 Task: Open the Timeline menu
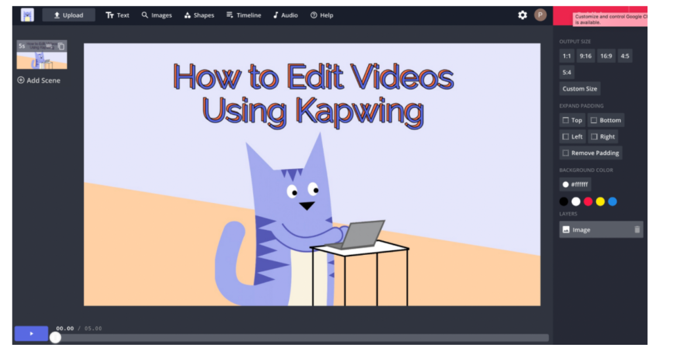pos(243,15)
